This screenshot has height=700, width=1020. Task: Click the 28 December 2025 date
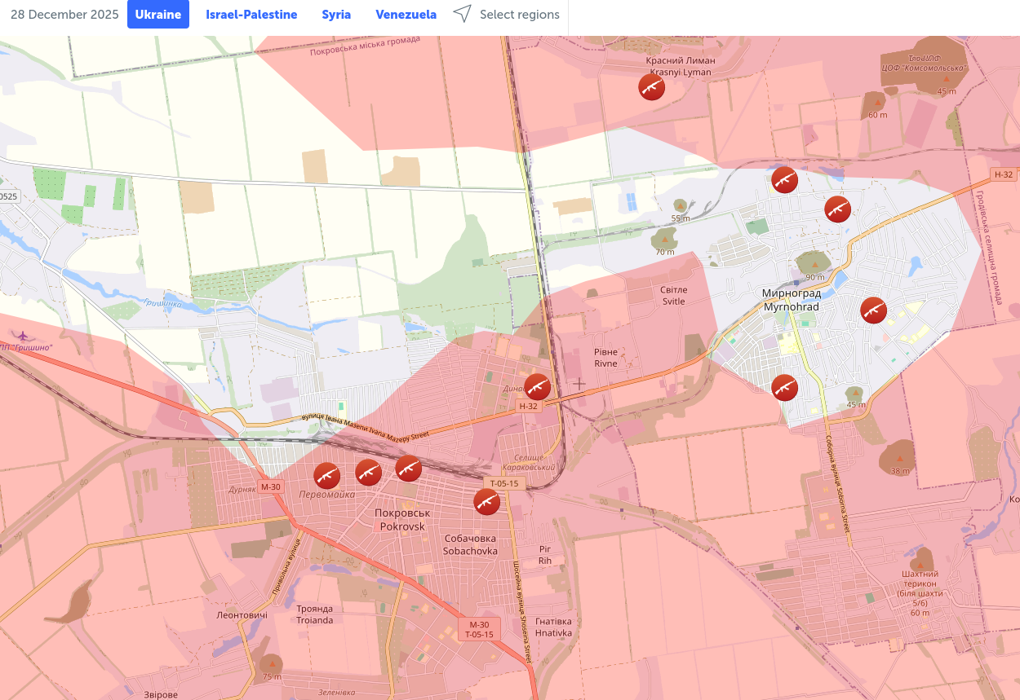(64, 15)
